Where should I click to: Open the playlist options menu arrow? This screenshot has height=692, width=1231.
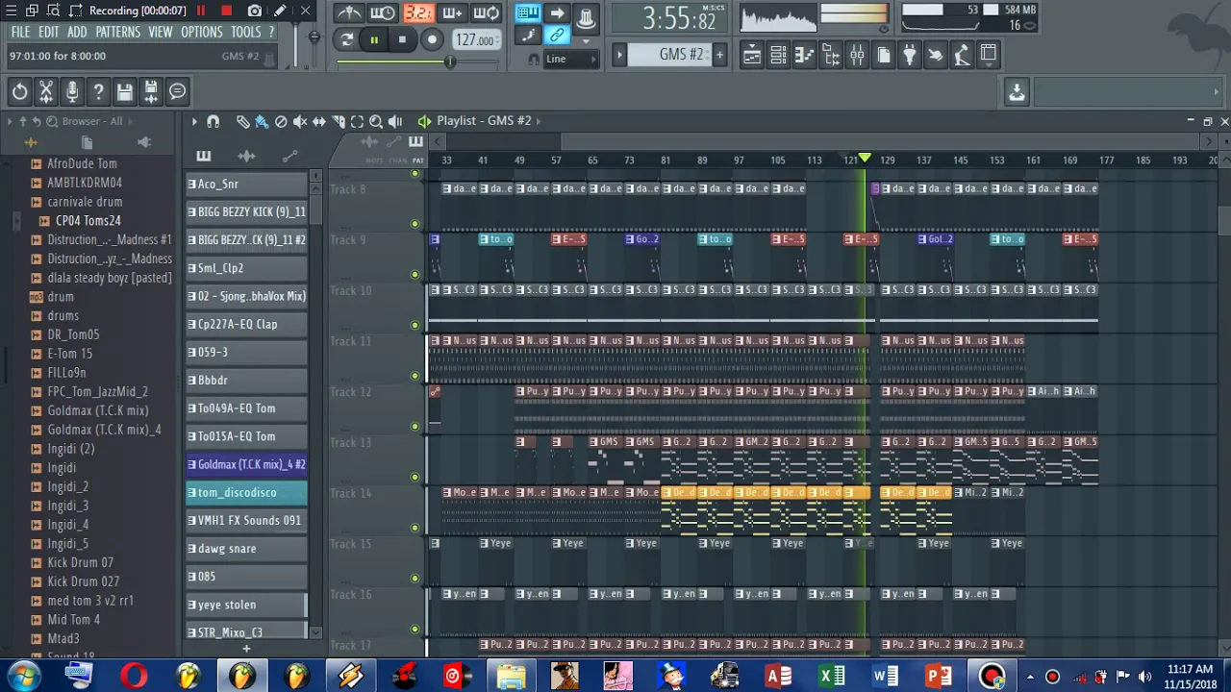coord(194,121)
